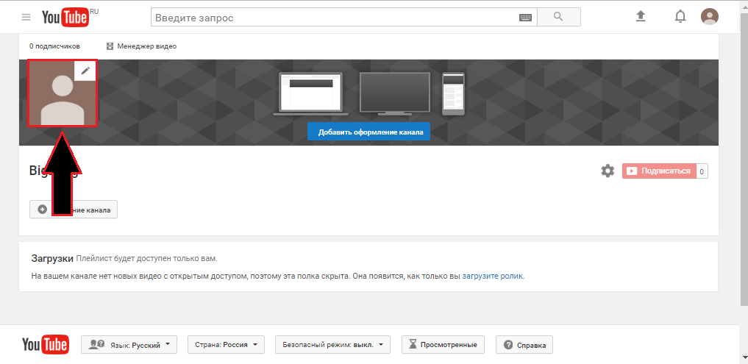Click the загрузите ролик link
Screen dimensions: 748x364
point(493,276)
